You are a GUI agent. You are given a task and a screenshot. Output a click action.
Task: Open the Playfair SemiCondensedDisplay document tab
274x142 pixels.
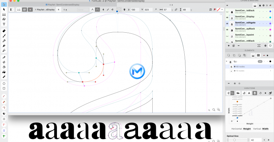click(x=62, y=5)
